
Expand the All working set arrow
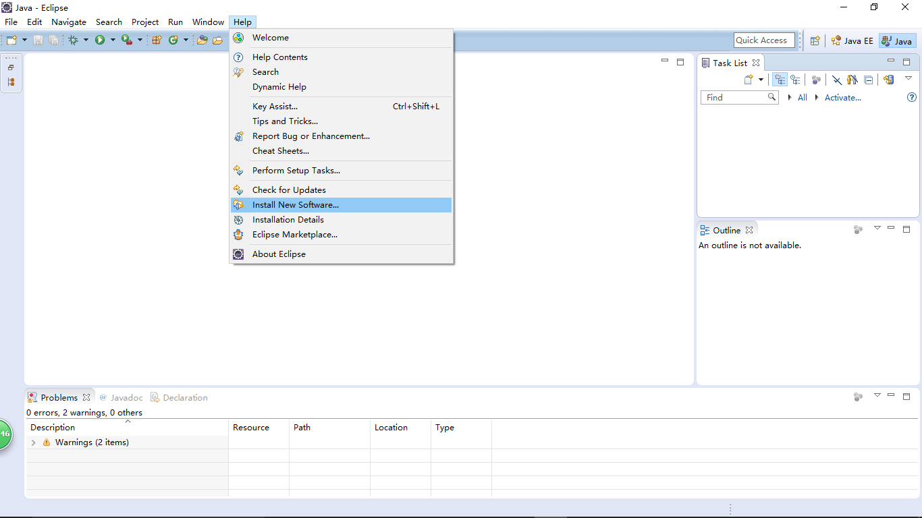pyautogui.click(x=790, y=98)
